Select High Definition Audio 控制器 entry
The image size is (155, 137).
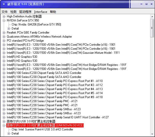[24, 16]
